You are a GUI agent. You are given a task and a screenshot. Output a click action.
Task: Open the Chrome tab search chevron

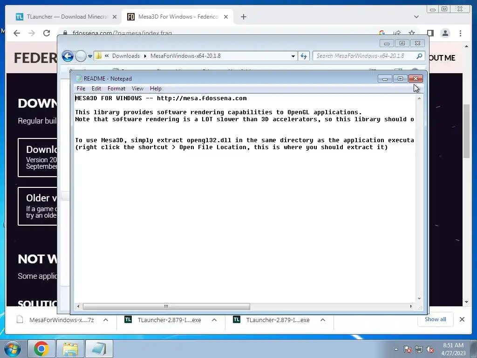416,17
